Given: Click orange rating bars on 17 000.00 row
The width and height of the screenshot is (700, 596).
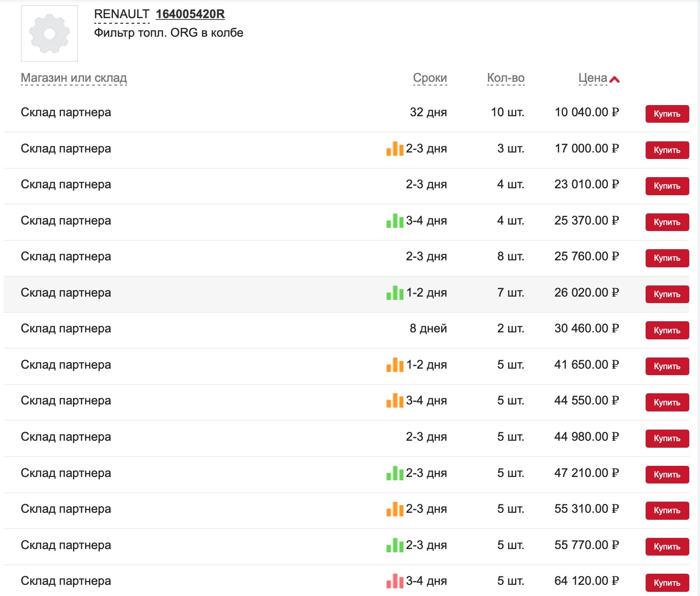Looking at the screenshot, I should 395,149.
